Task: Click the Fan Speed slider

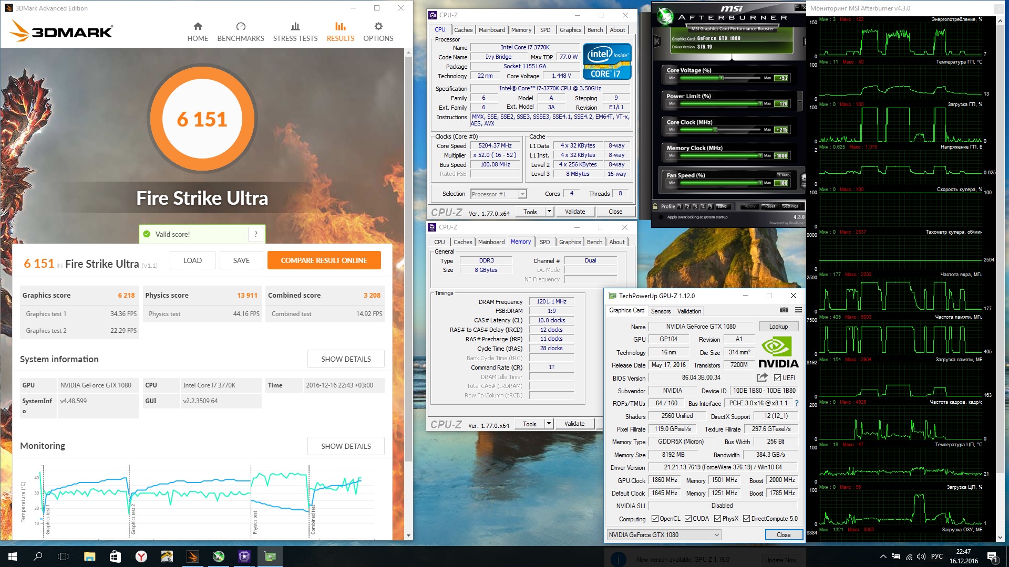Action: (720, 183)
